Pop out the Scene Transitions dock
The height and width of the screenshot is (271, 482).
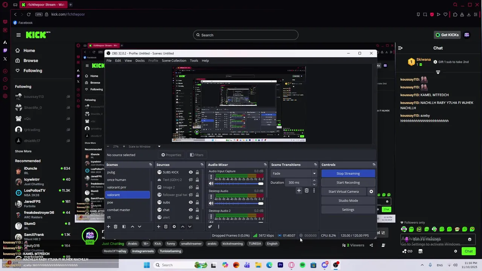click(x=316, y=164)
